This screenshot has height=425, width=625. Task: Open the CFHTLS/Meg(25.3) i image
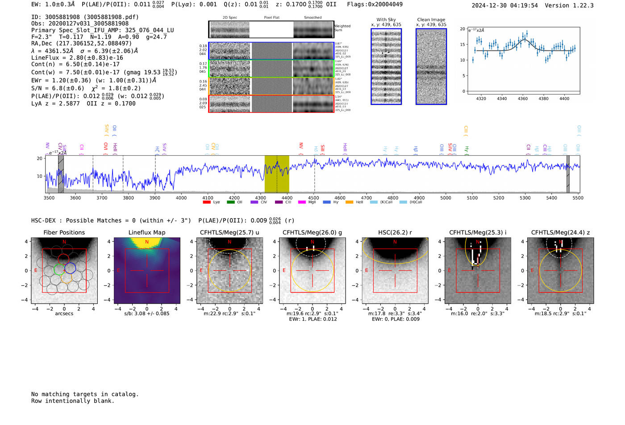click(x=478, y=271)
